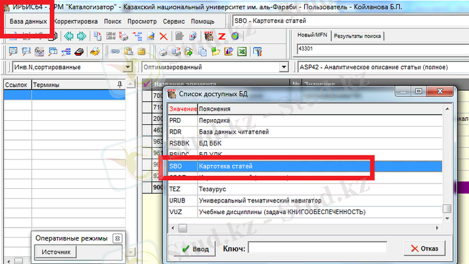This screenshot has height=264, width=469.
Task: Click the IRBIS cat logo toolbar icon
Action: pos(209,36)
